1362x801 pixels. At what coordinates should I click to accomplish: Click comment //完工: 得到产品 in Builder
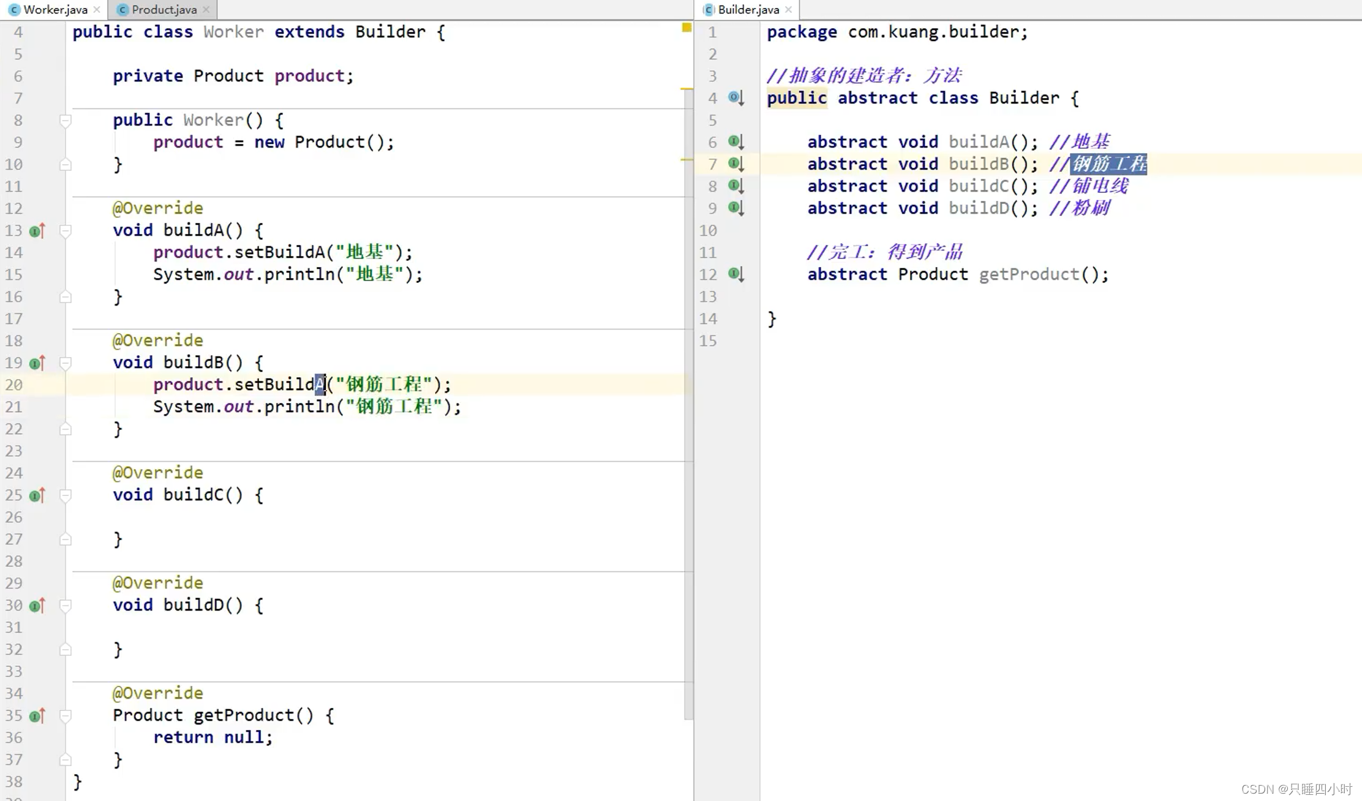click(x=885, y=252)
